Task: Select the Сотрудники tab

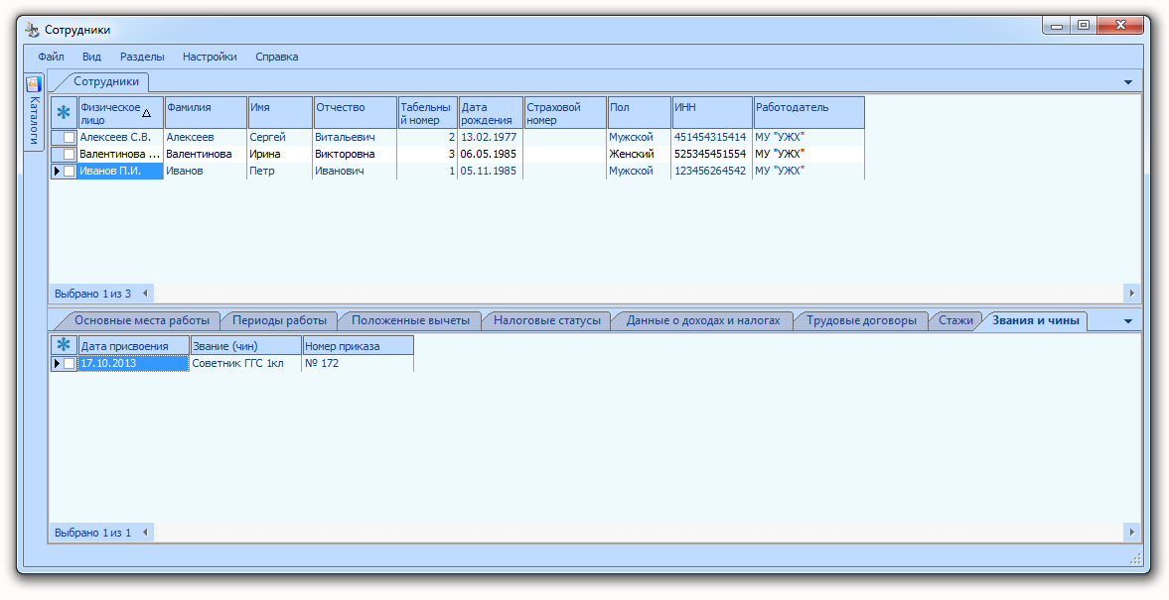Action: [106, 82]
